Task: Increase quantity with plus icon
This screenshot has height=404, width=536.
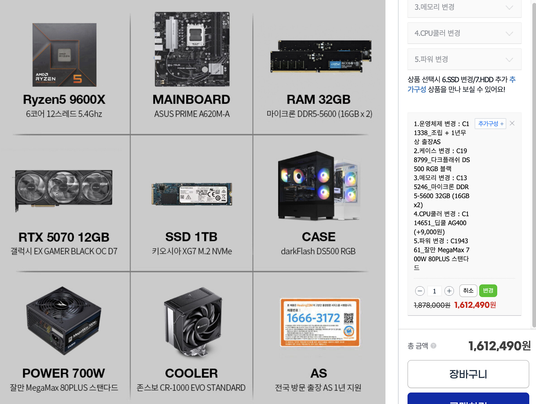Action: (449, 291)
